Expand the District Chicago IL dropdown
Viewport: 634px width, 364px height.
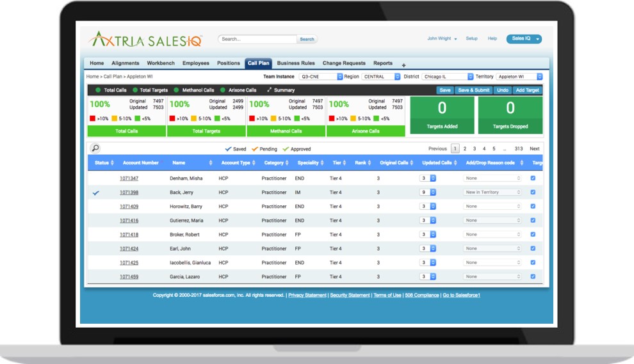point(448,77)
